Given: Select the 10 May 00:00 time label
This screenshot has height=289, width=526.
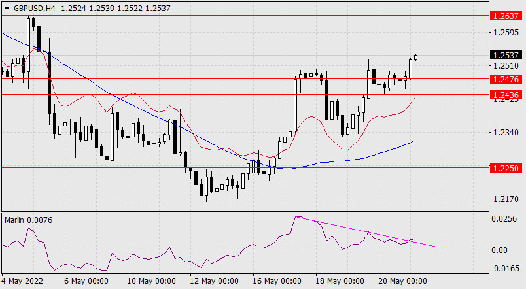Looking at the screenshot, I should click(x=151, y=280).
